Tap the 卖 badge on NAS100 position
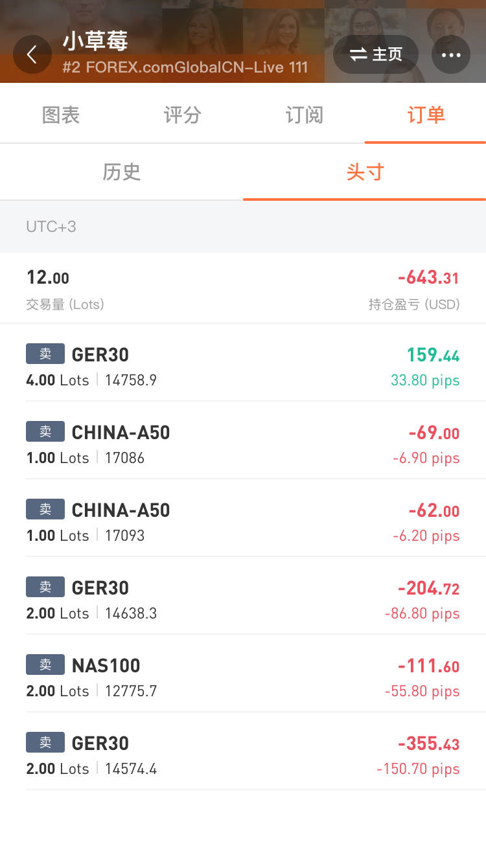Image resolution: width=486 pixels, height=864 pixels. coord(45,665)
